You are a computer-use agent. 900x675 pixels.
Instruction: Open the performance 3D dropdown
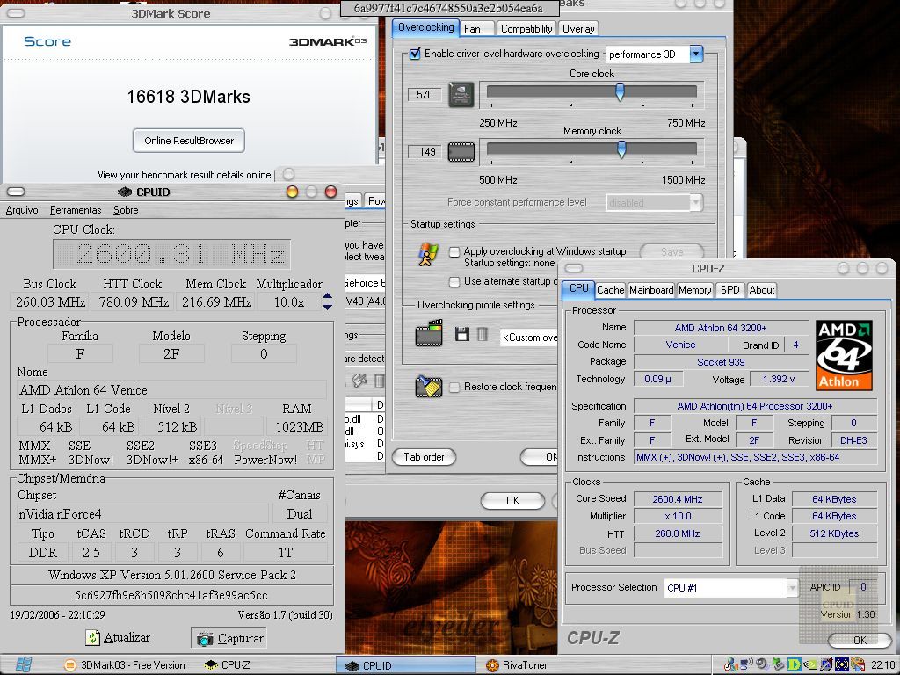click(x=696, y=54)
